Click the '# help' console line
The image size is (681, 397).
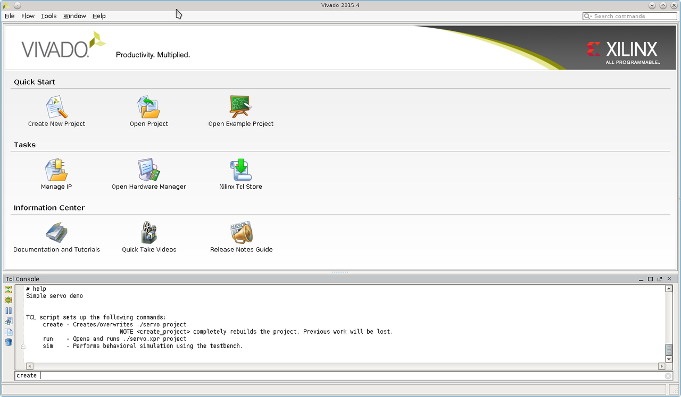pos(36,289)
